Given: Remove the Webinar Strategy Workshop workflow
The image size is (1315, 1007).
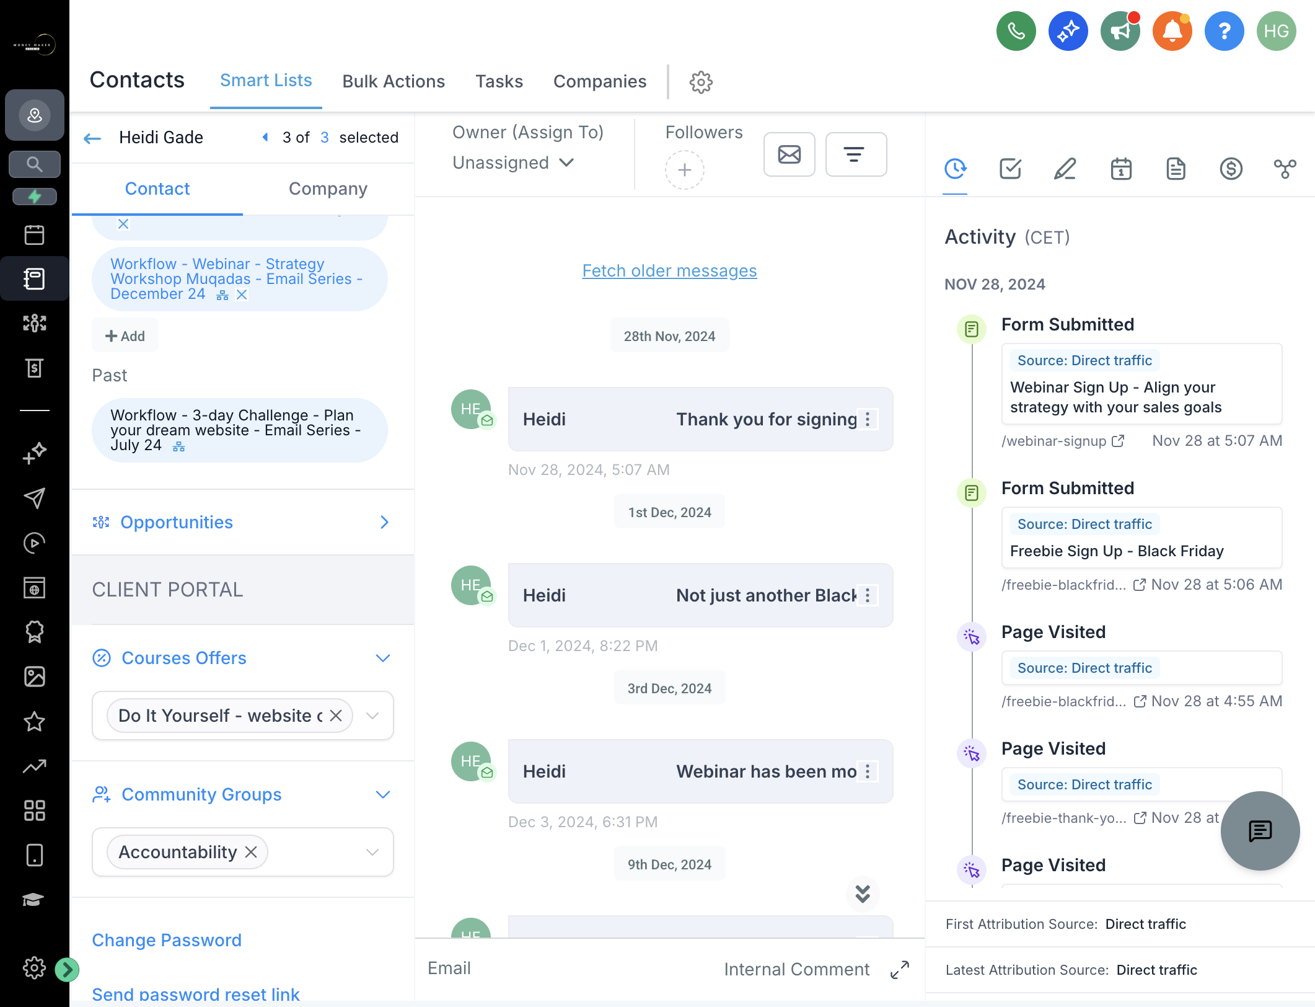Looking at the screenshot, I should 242,295.
